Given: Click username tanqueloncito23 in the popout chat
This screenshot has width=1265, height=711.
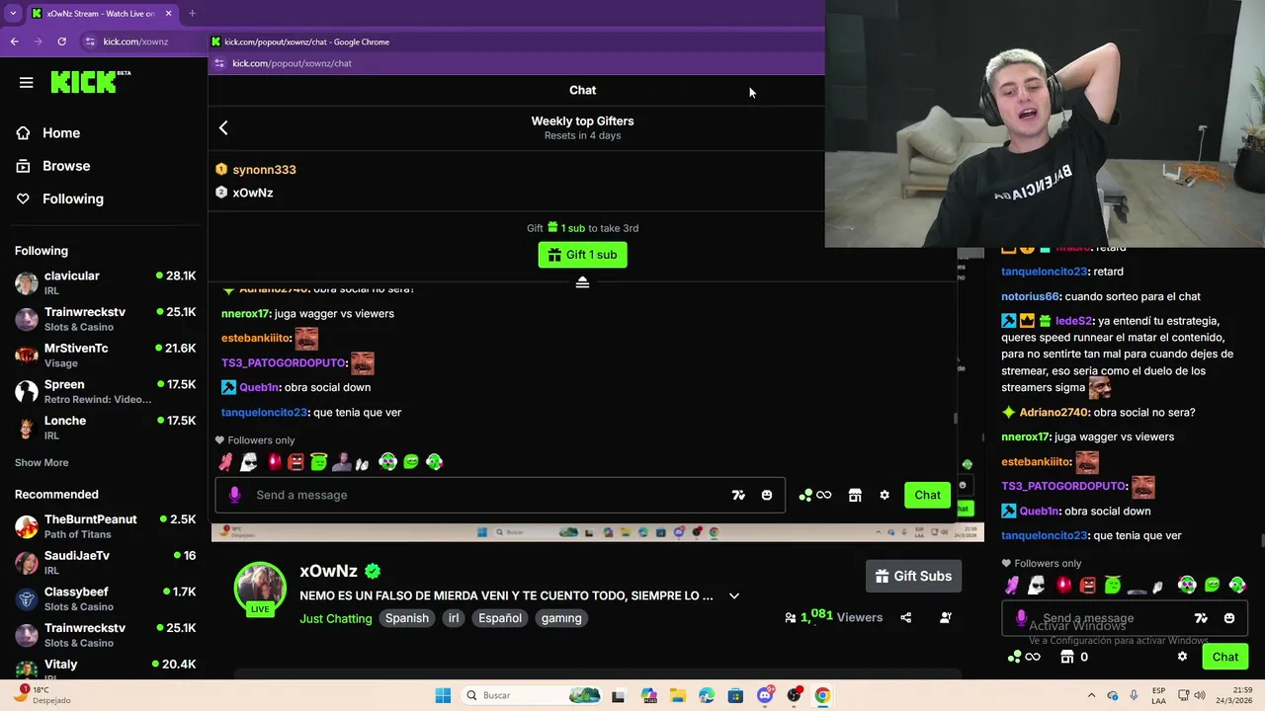Looking at the screenshot, I should pos(265,412).
